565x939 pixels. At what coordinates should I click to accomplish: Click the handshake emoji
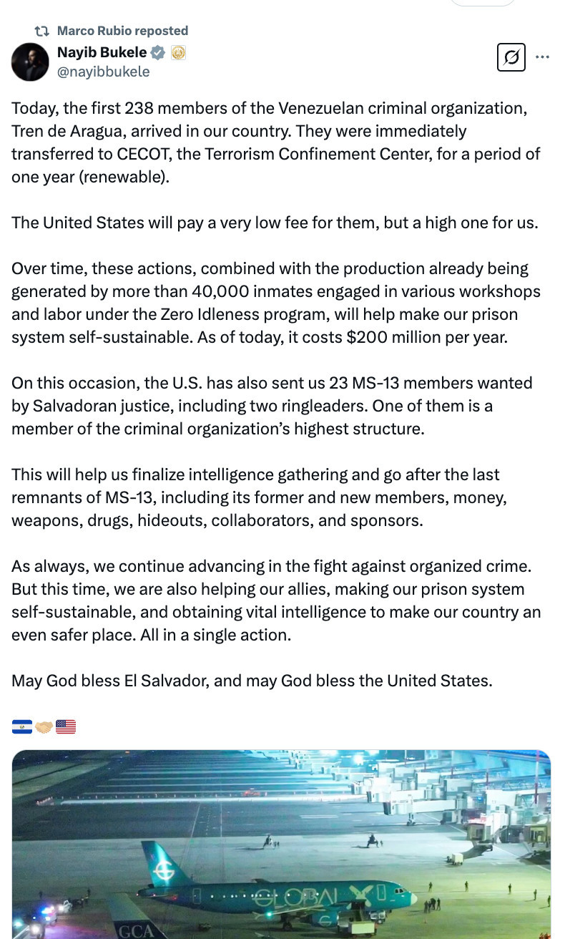44,727
